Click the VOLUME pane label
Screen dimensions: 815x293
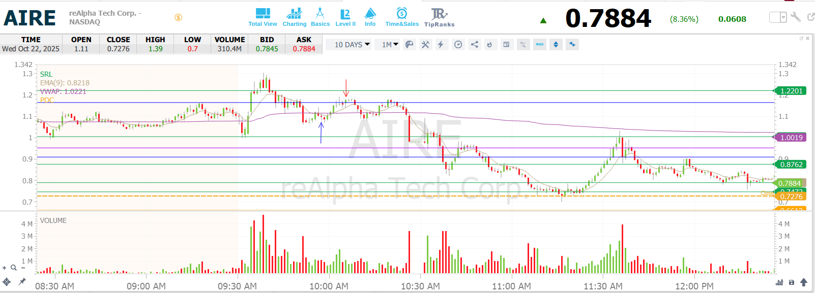point(53,220)
